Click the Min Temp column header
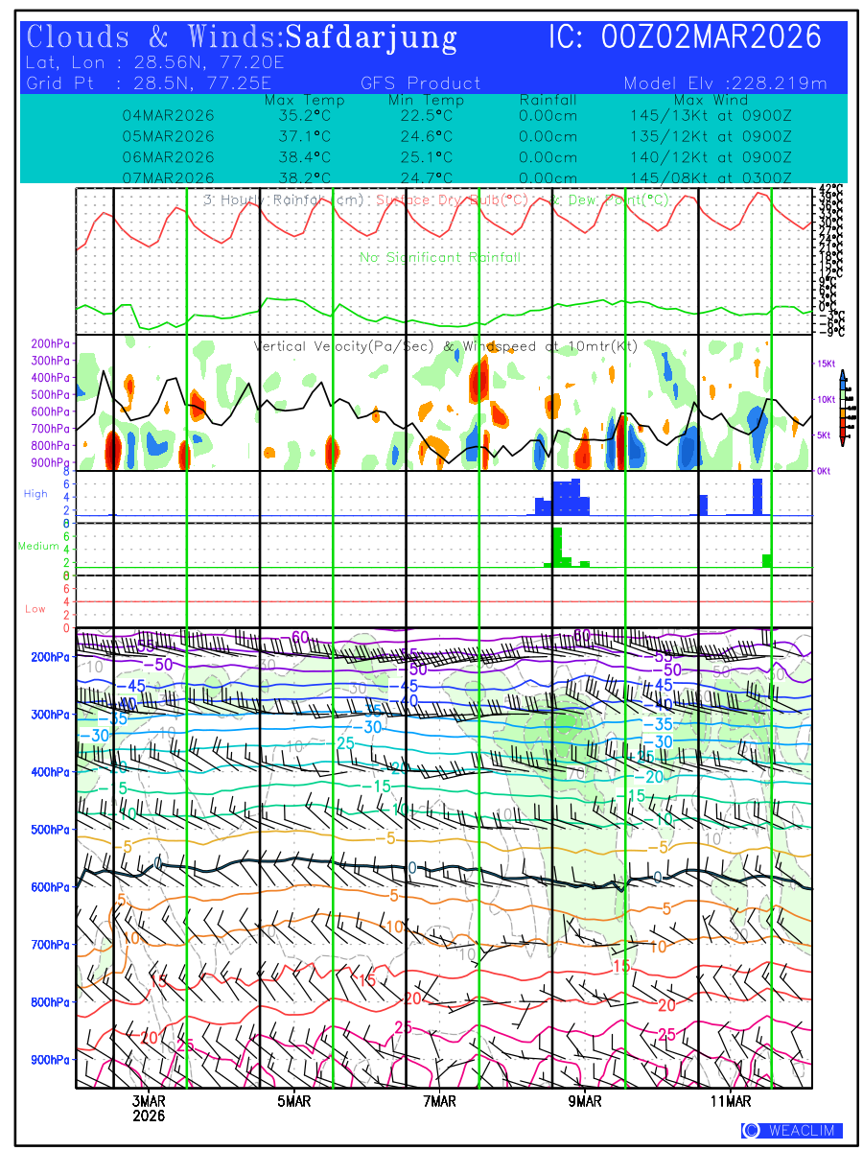Viewport: 863px width, 1151px height. pyautogui.click(x=426, y=100)
